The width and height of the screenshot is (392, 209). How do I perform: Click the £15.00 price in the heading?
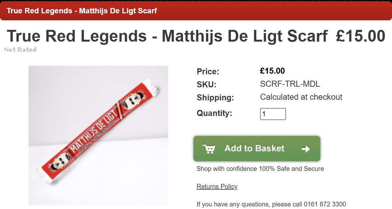coord(361,36)
